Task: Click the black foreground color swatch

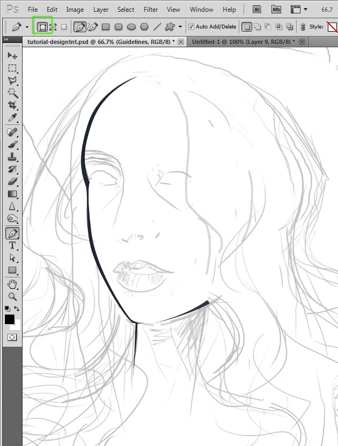Action: pos(9,319)
